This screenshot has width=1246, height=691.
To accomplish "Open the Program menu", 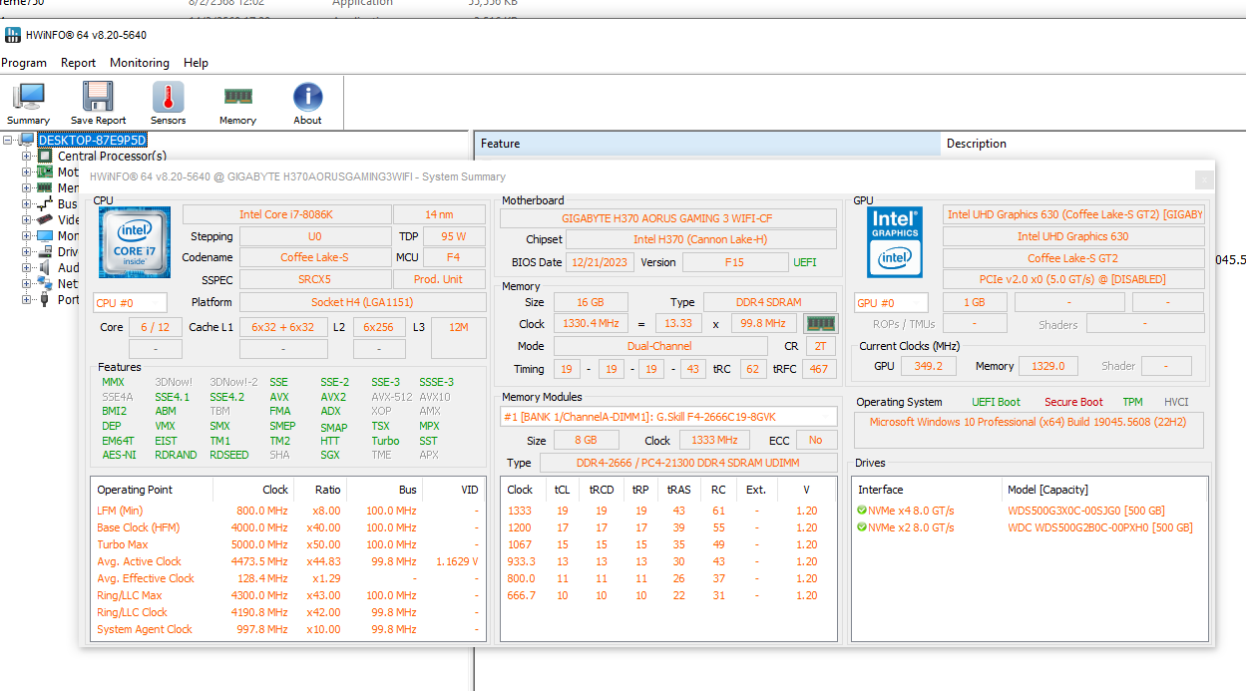I will point(24,62).
